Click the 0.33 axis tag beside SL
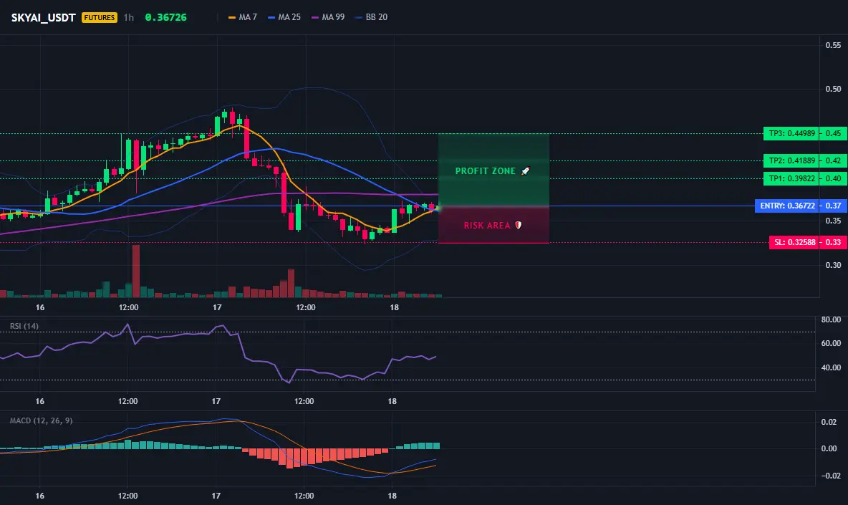 (x=834, y=242)
